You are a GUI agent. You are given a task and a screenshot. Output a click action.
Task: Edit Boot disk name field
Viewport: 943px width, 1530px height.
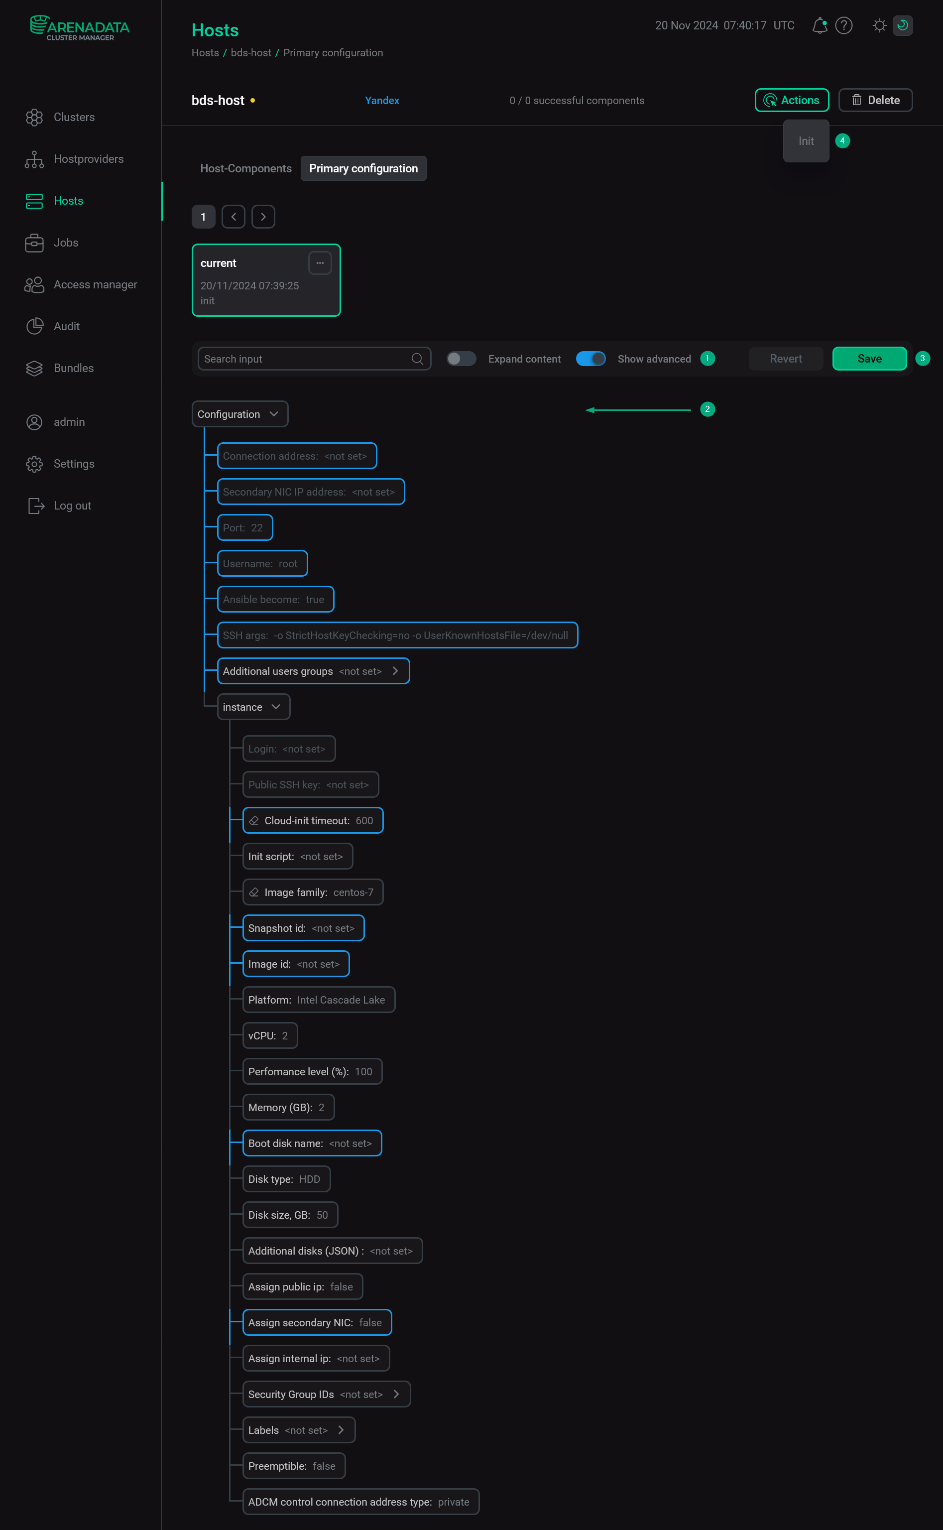point(312,1144)
